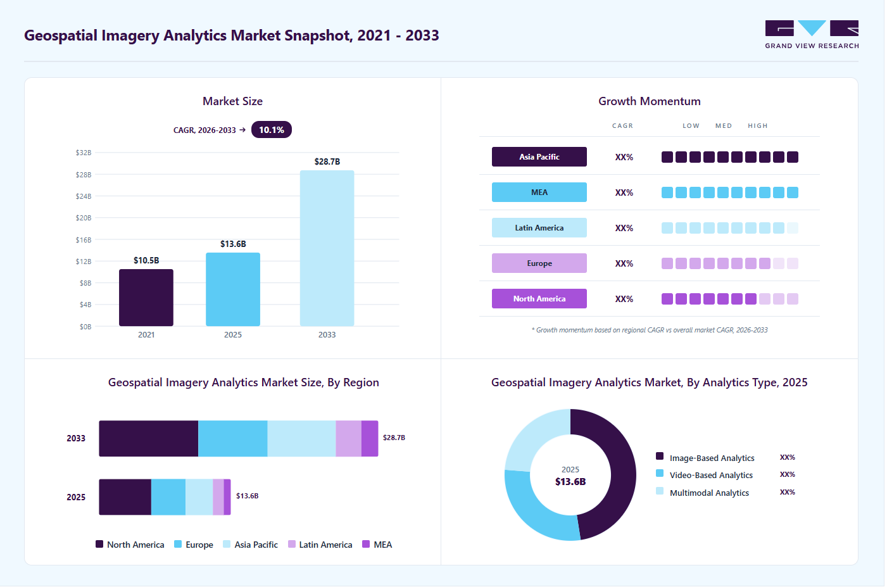
Task: Click the Asia Pacific legend swatch
Action: 227,544
